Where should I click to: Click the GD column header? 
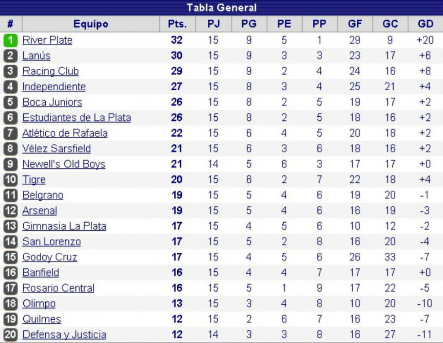tap(426, 24)
